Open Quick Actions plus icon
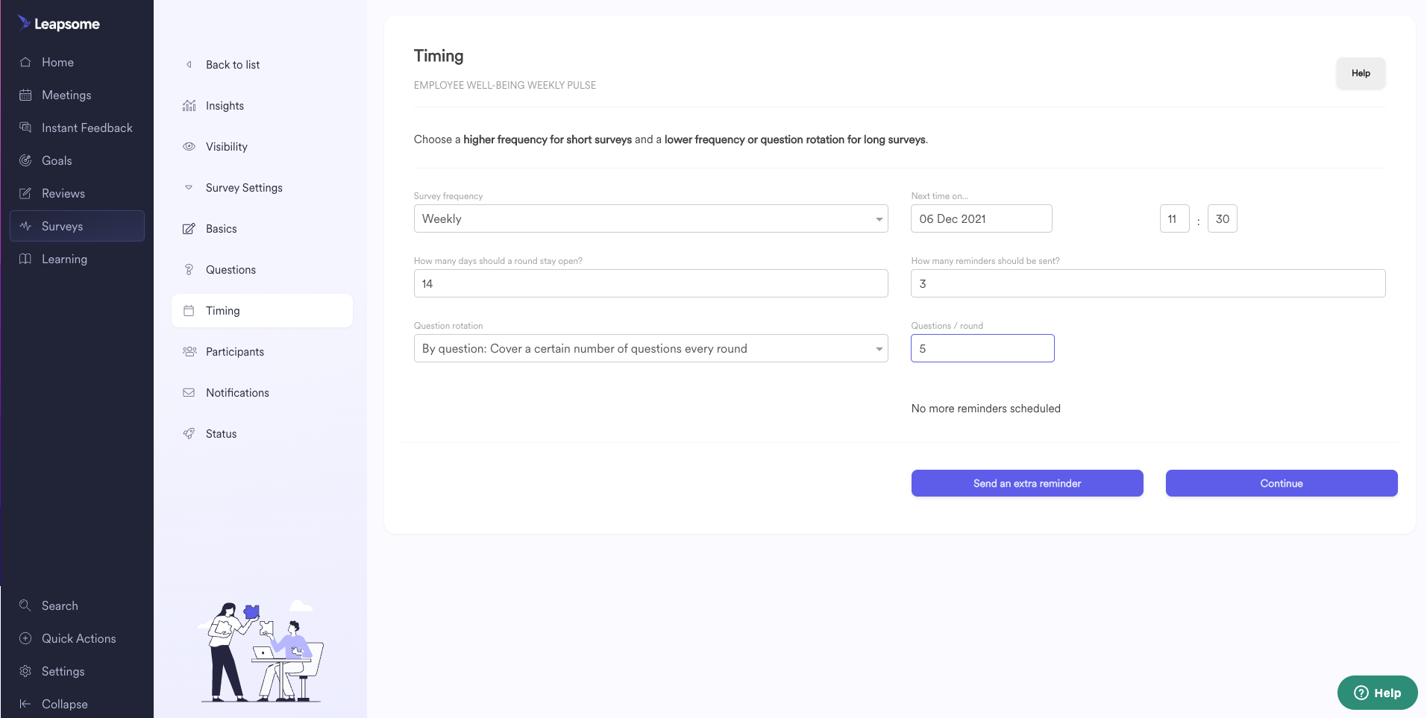The width and height of the screenshot is (1427, 718). (x=25, y=638)
